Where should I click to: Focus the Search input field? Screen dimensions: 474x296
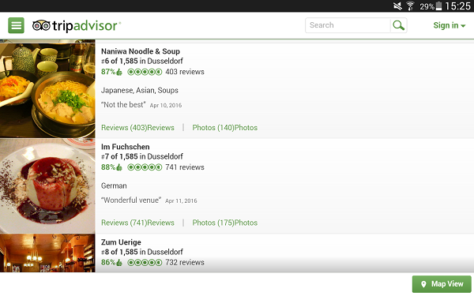click(x=348, y=25)
